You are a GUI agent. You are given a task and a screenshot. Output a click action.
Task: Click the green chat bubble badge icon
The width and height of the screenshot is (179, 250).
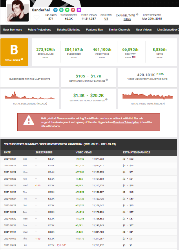point(67,10)
